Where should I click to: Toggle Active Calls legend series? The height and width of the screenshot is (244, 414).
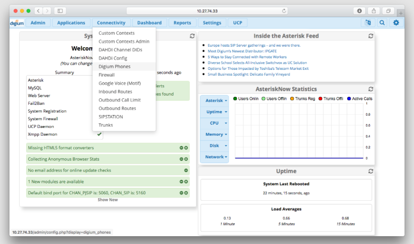pos(360,98)
